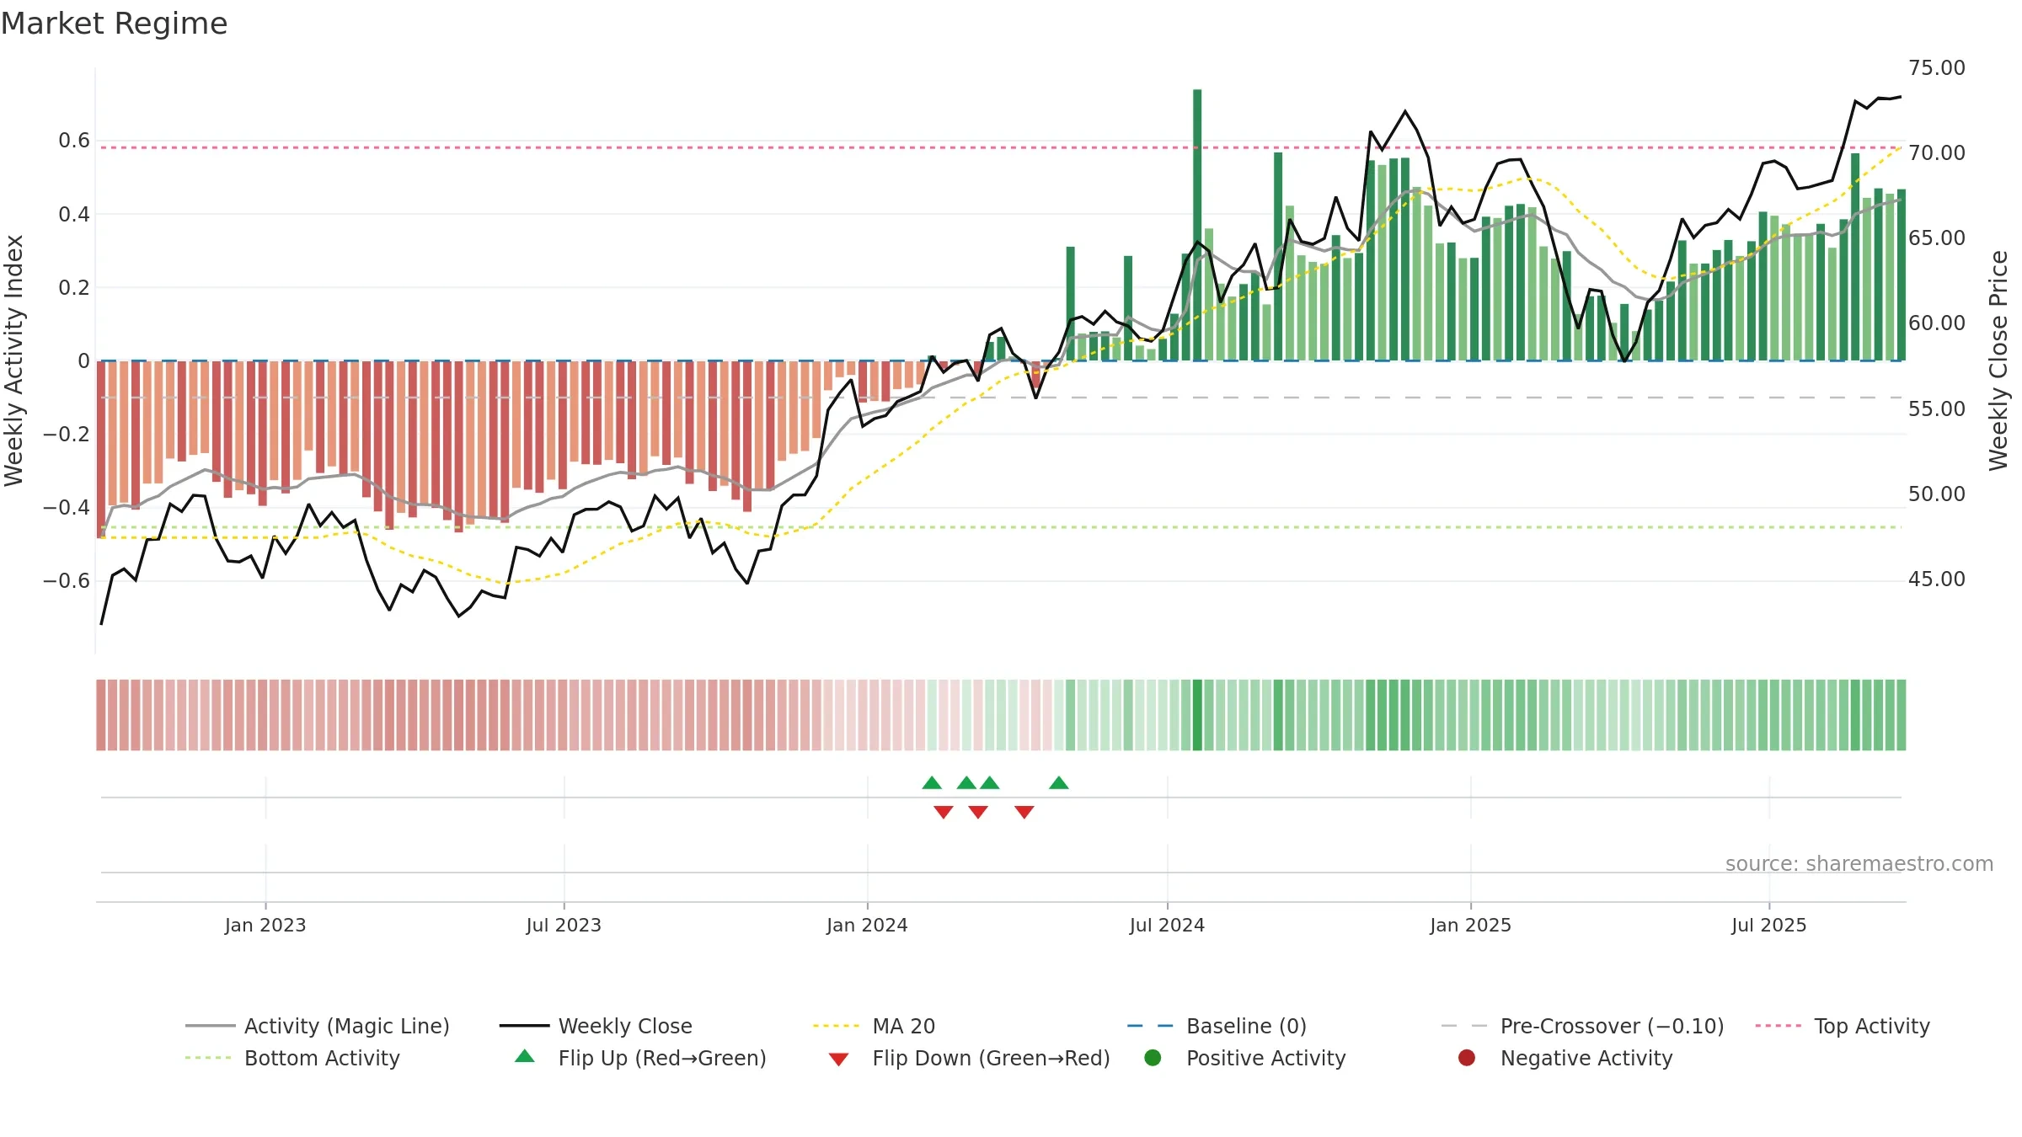The height and width of the screenshot is (1137, 2022).
Task: Click the green Flip Up legend triangle icon
Action: tap(525, 1056)
